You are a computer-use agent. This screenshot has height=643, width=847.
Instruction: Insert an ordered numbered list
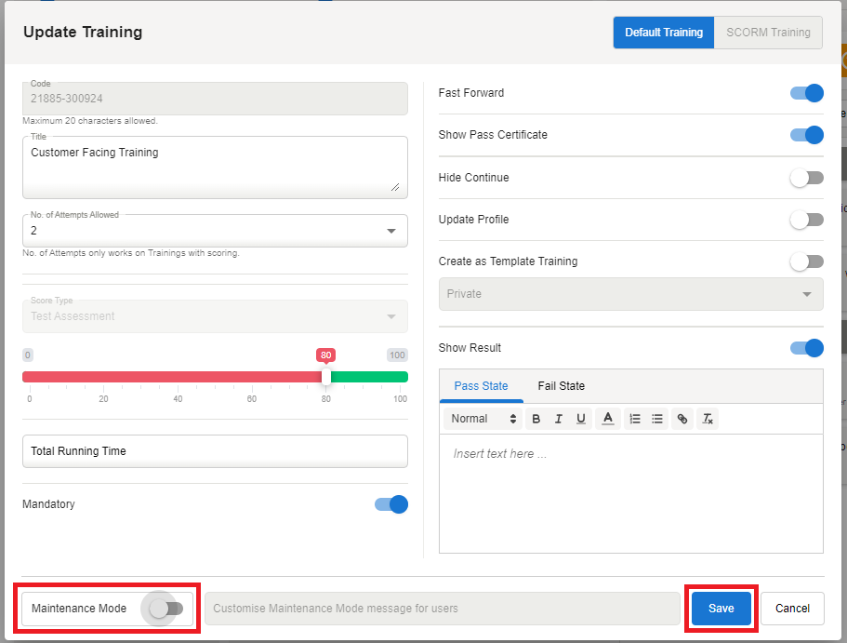pos(635,419)
